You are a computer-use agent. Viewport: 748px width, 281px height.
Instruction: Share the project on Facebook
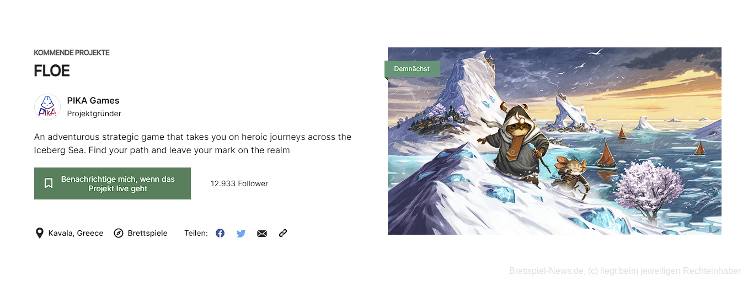pyautogui.click(x=220, y=233)
